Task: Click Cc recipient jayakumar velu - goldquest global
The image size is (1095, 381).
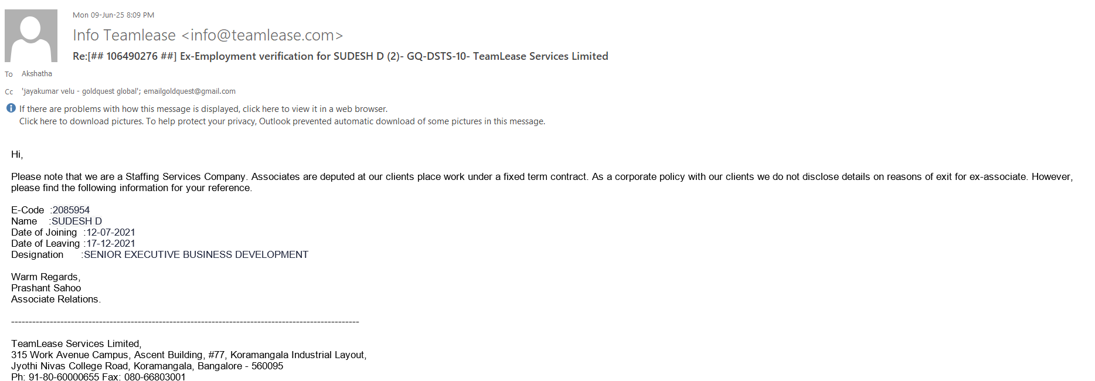Action: 80,91
